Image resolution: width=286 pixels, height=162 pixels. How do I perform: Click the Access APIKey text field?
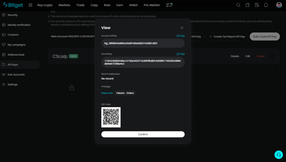click(x=143, y=43)
